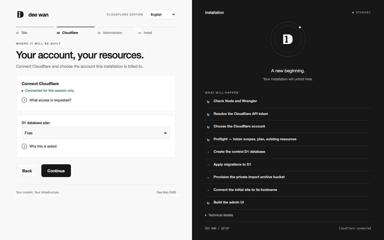
Task: Click status icon for Check Node and Wrangler
Action: click(208, 102)
